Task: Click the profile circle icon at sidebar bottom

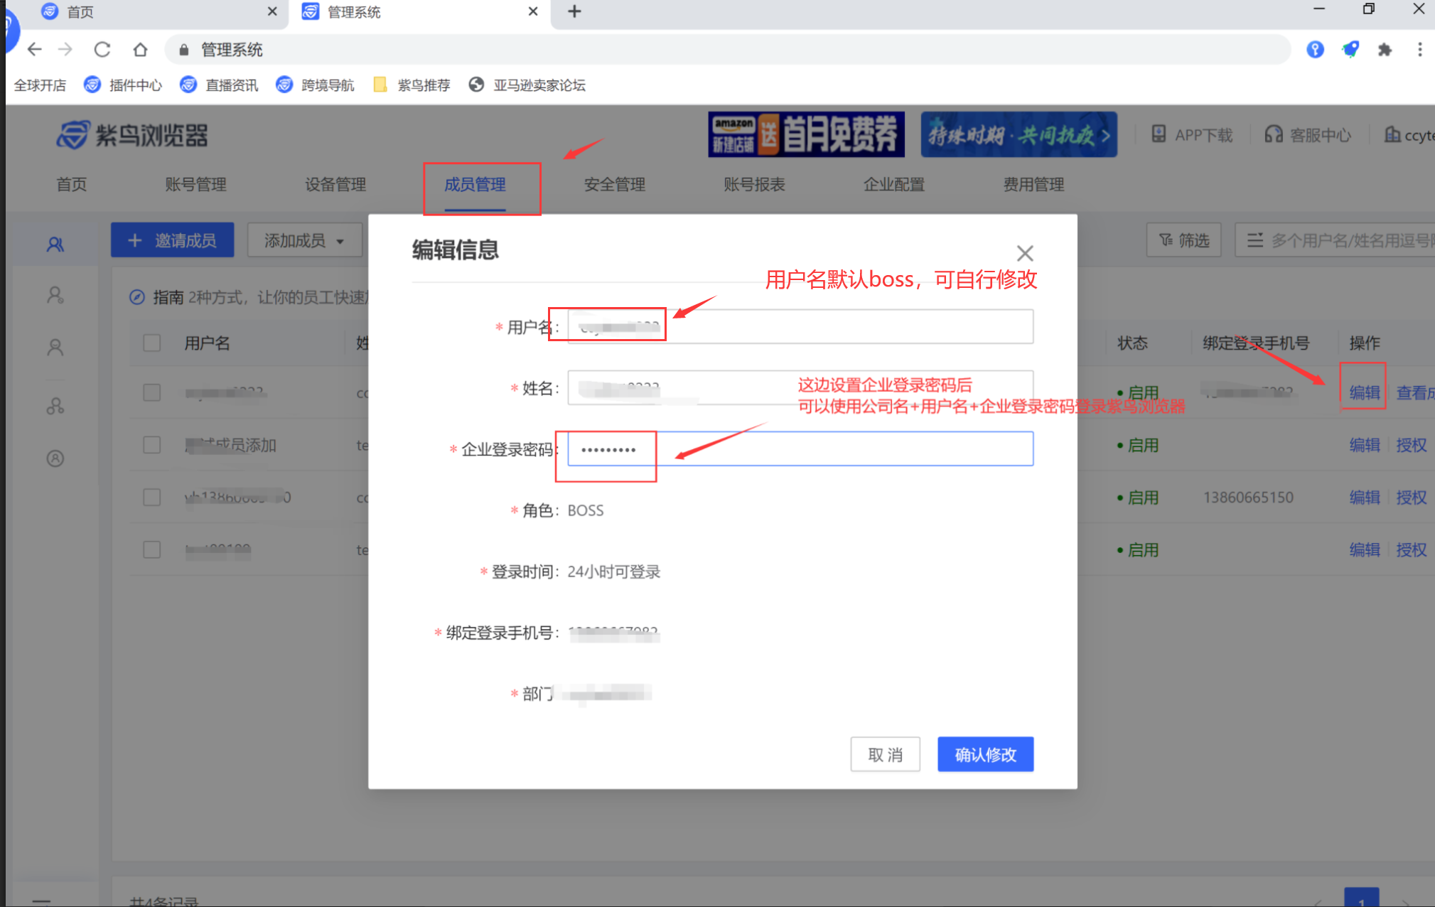Action: (55, 458)
